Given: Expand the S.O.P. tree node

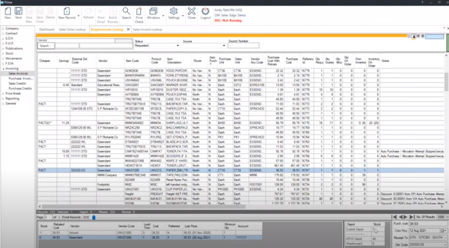Looking at the screenshot, I should 3,38.
